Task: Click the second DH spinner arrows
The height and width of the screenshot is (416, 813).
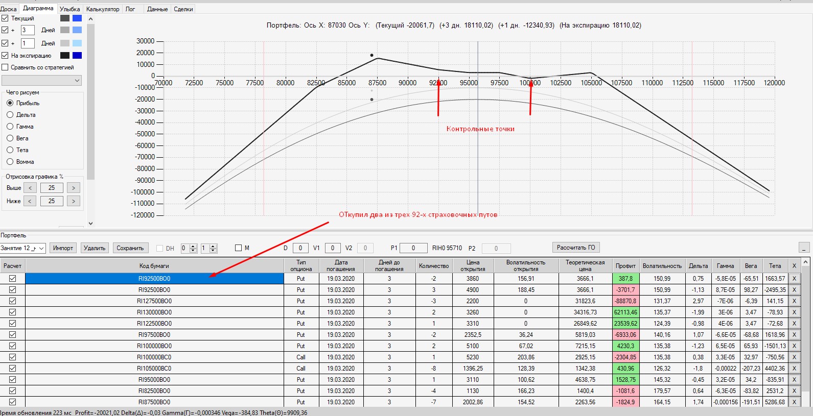Action: point(214,248)
